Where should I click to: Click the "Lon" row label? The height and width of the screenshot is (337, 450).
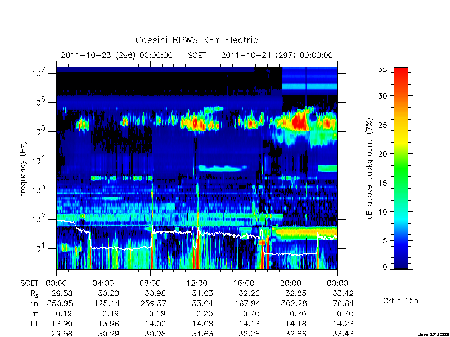[x=31, y=303]
